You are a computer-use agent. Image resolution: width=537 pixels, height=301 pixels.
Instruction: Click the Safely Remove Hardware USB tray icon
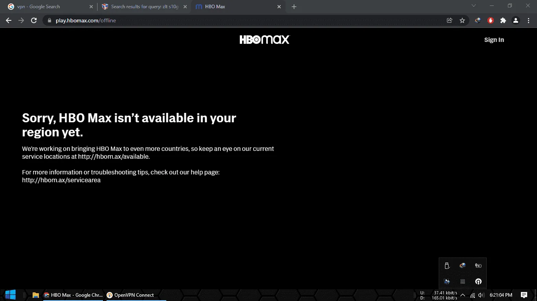coord(447,266)
